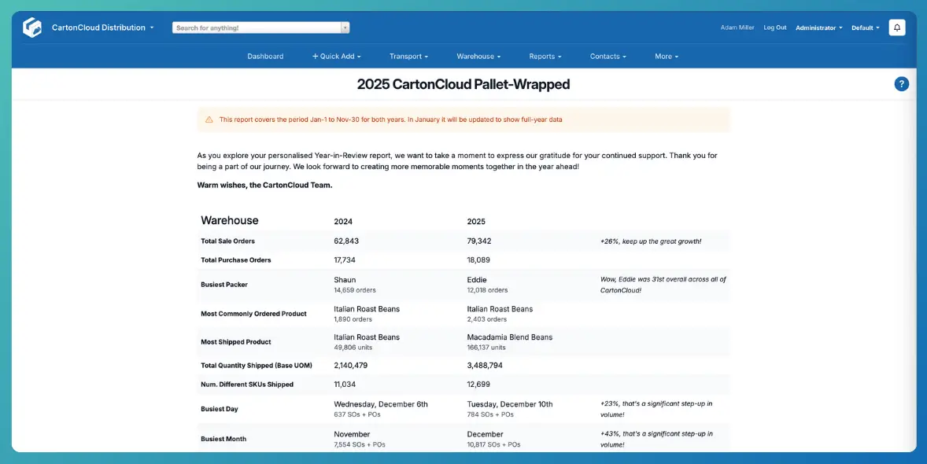Click the Eddie packer name
Screen dimensions: 927x464
click(478, 280)
